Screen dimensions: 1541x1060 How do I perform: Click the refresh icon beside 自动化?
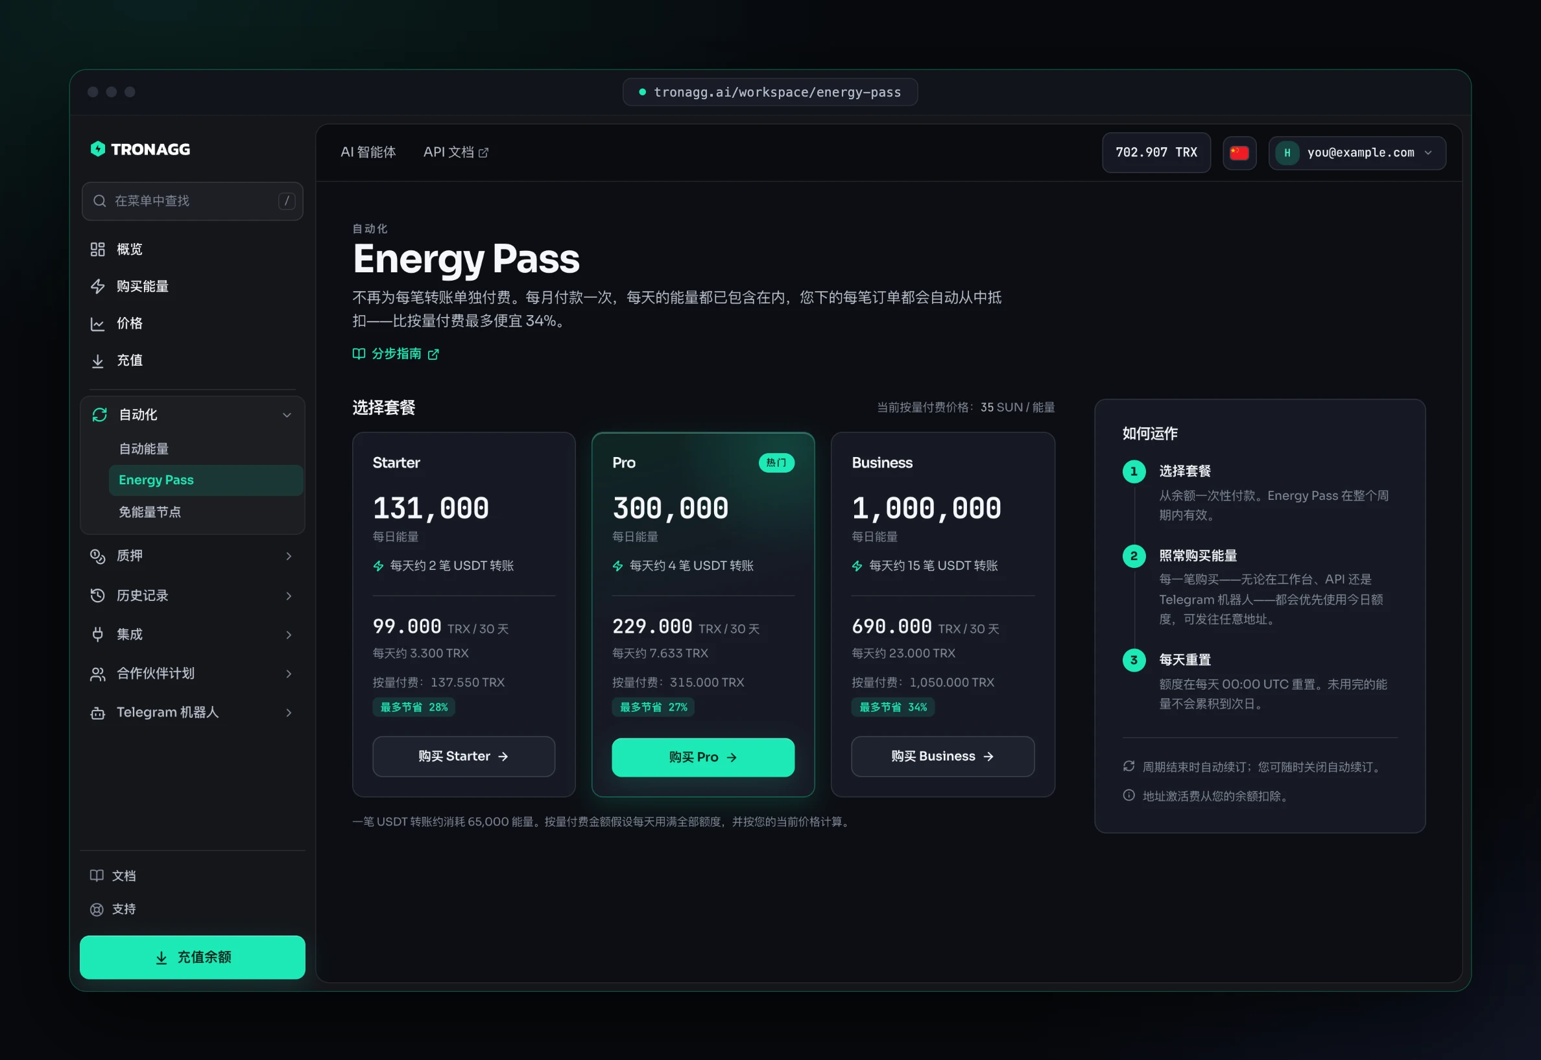pos(100,414)
